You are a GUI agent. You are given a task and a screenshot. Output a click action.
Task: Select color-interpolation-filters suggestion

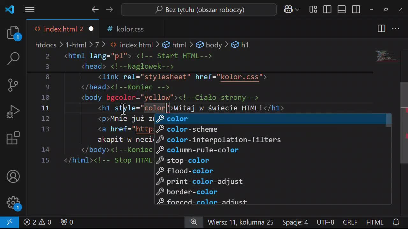tap(270, 140)
